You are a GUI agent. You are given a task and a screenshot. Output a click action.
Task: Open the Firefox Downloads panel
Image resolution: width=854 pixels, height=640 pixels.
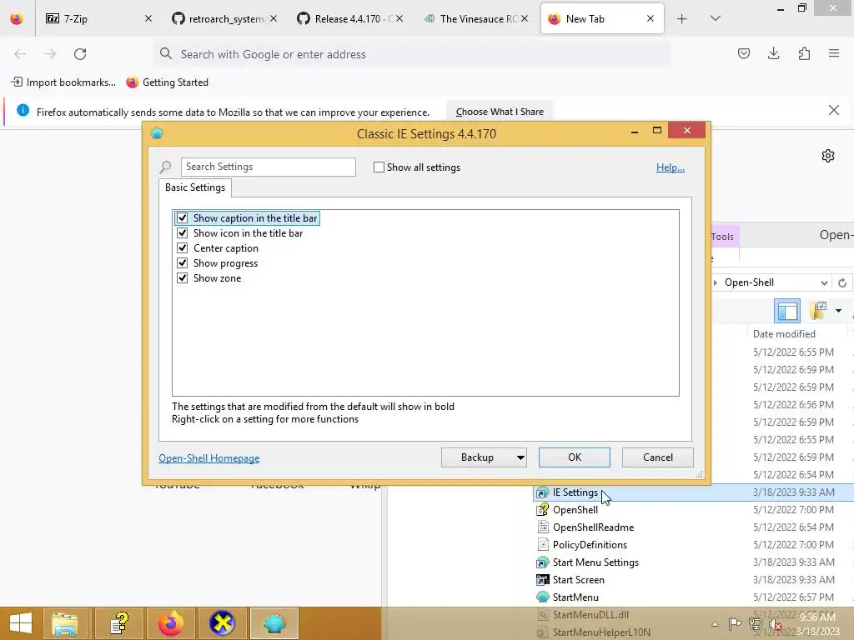773,53
